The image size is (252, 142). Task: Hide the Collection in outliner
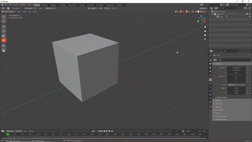point(250,14)
